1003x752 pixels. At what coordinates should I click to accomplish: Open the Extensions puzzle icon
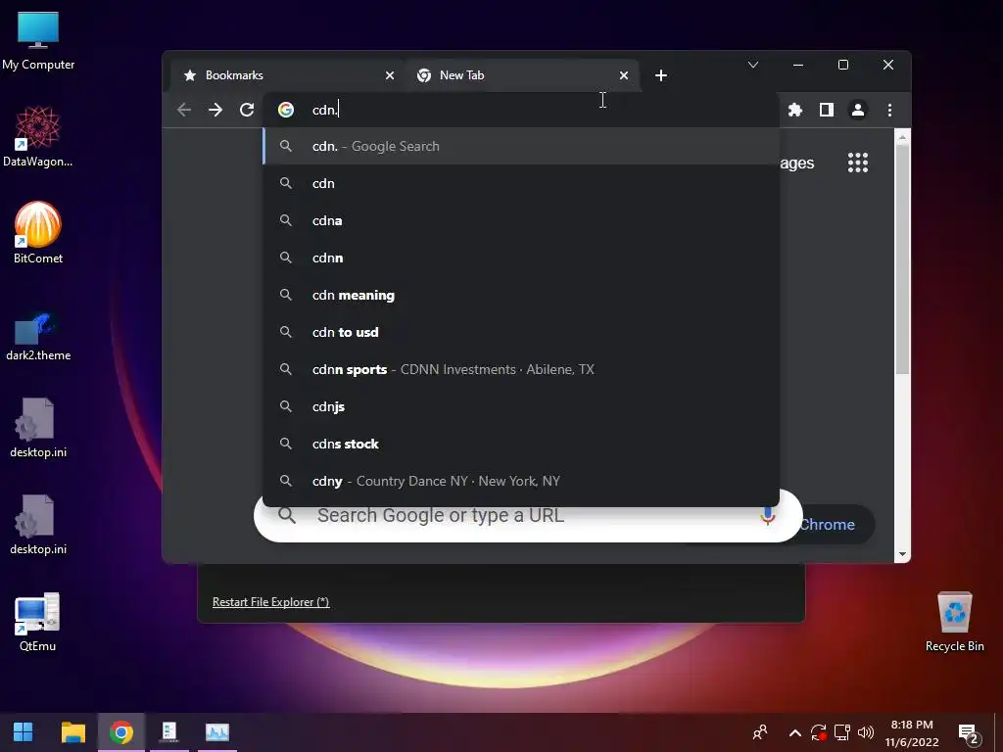pyautogui.click(x=795, y=110)
